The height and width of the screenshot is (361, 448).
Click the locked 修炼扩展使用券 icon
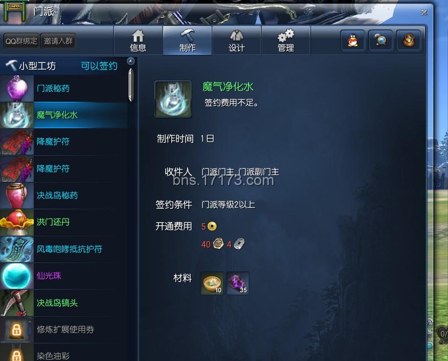pyautogui.click(x=17, y=330)
